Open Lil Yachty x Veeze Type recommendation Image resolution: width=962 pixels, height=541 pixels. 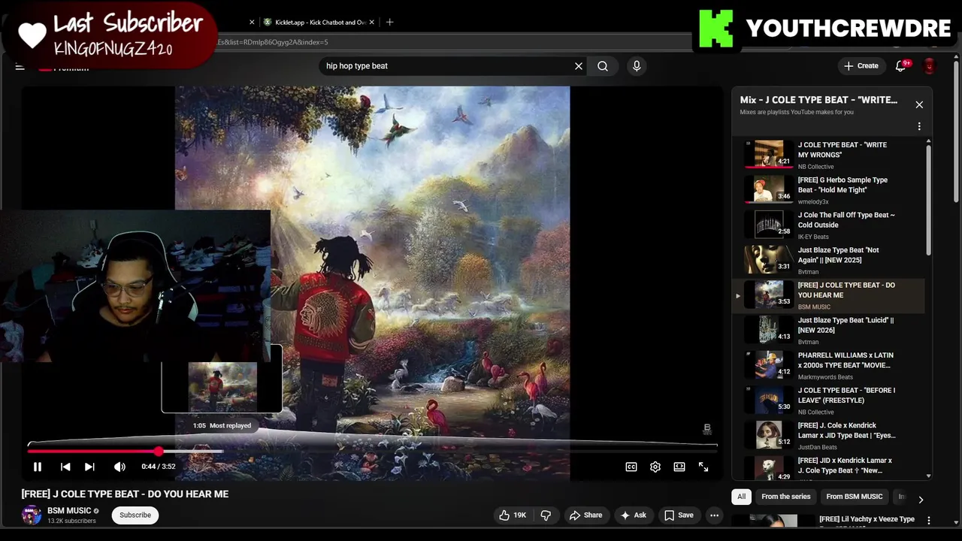867,519
